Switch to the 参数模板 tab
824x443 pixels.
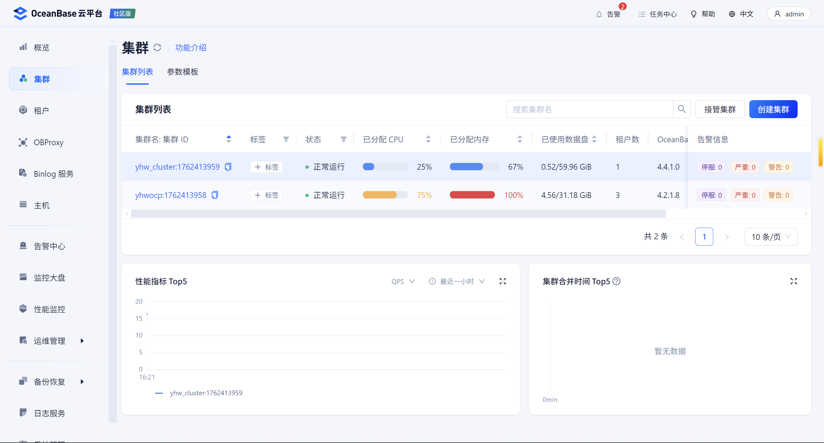coord(182,72)
